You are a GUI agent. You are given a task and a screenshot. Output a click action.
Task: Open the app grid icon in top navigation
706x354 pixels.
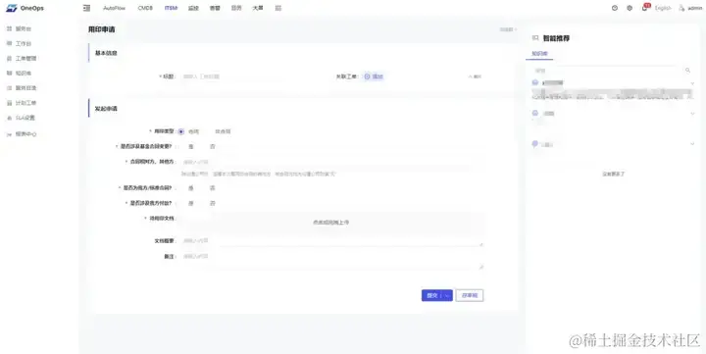278,8
